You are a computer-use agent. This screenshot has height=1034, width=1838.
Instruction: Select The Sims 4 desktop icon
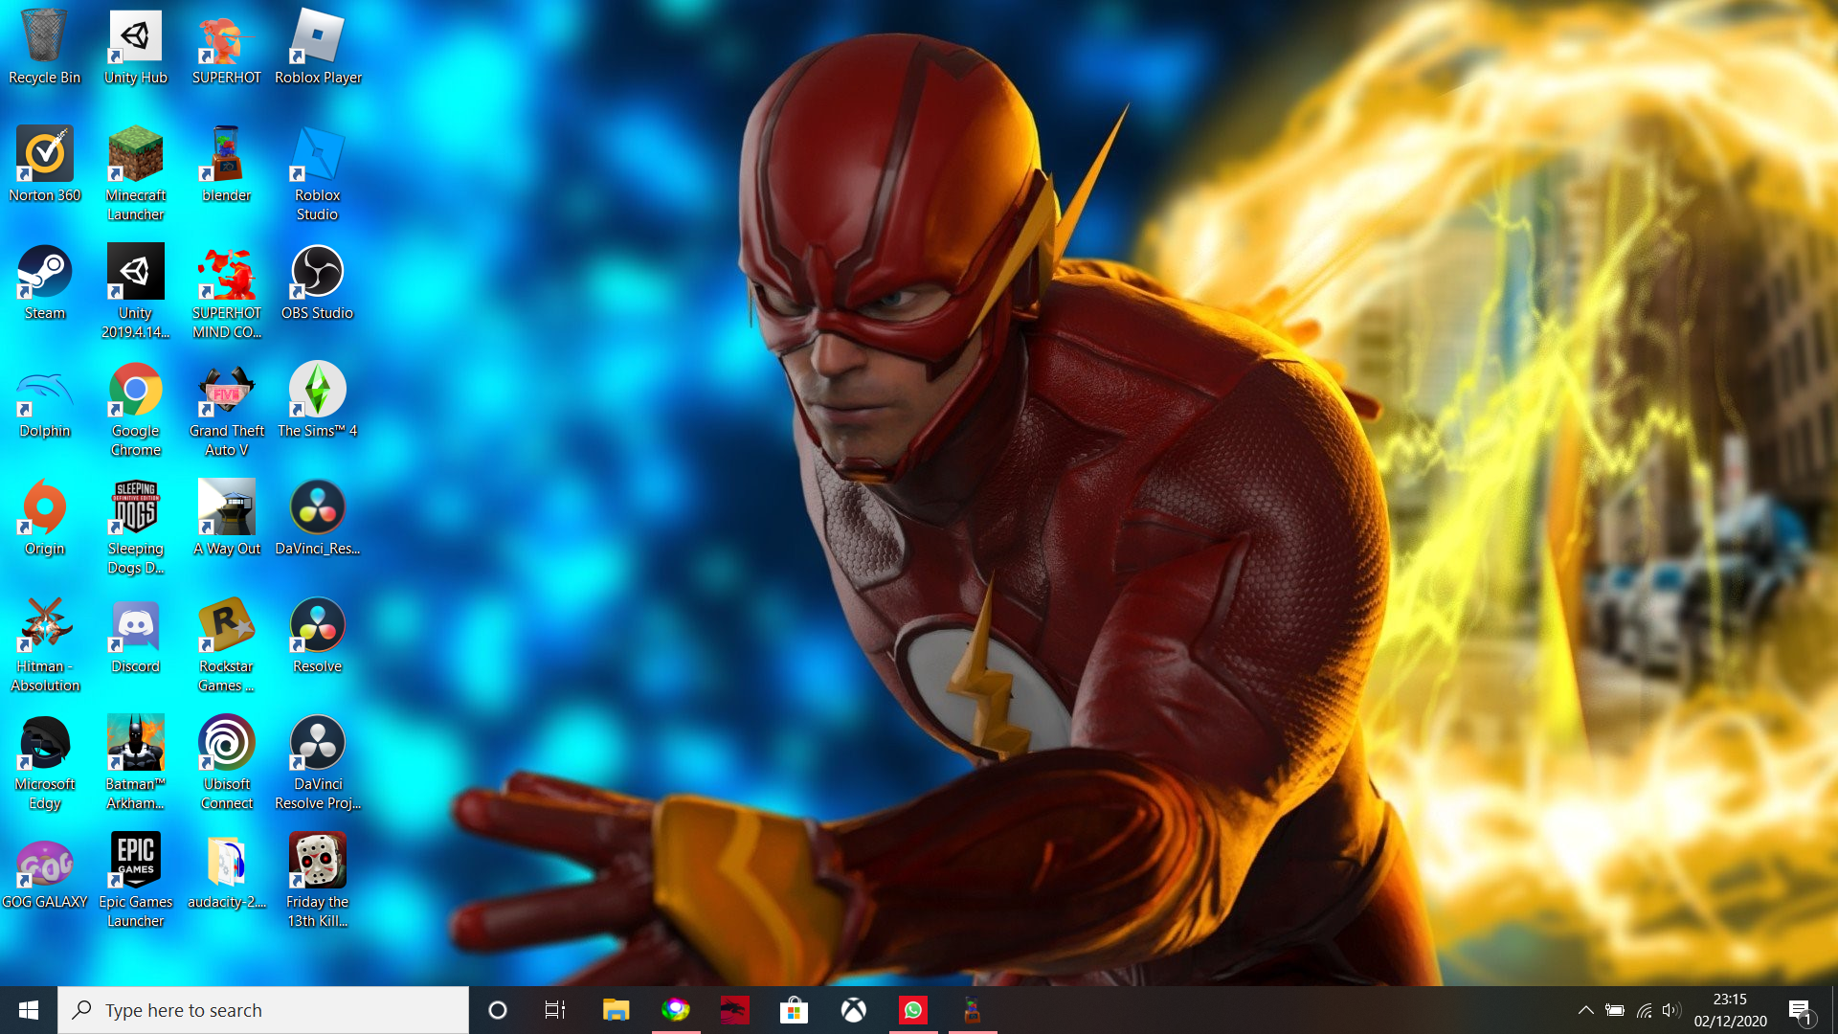tap(318, 400)
